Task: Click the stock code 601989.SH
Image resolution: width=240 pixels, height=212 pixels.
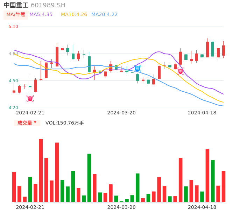Action: (x=48, y=5)
